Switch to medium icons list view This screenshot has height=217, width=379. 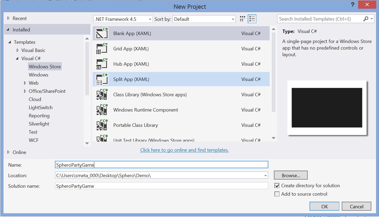252,19
